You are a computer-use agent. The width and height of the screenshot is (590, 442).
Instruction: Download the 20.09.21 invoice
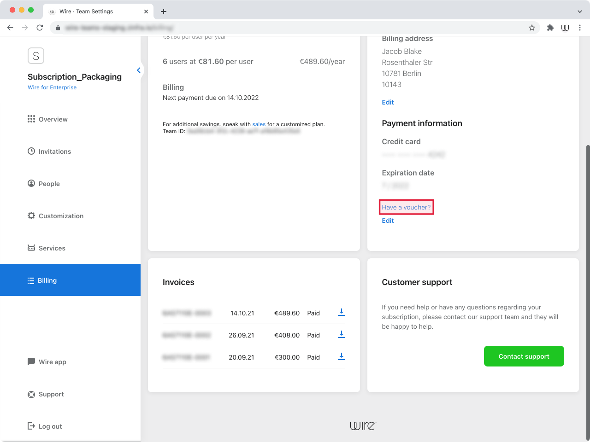click(x=342, y=357)
